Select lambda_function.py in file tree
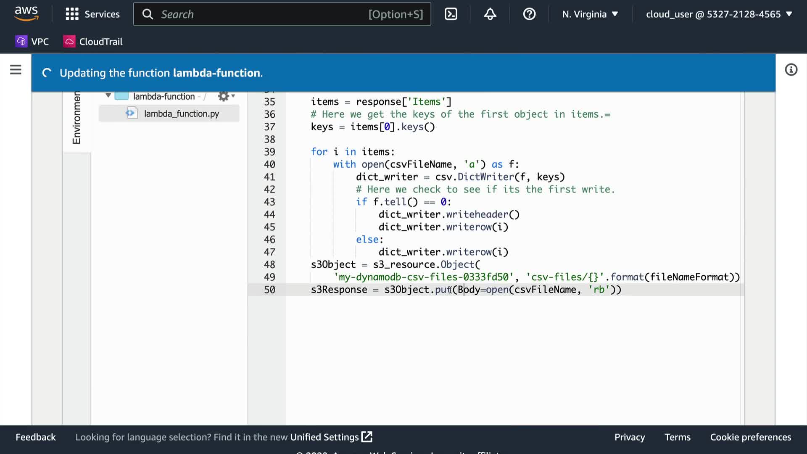 181,113
